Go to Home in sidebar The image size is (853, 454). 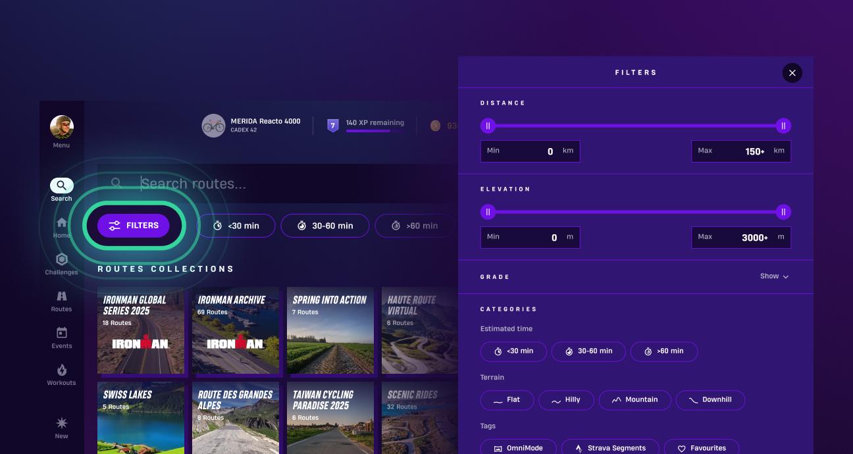61,224
